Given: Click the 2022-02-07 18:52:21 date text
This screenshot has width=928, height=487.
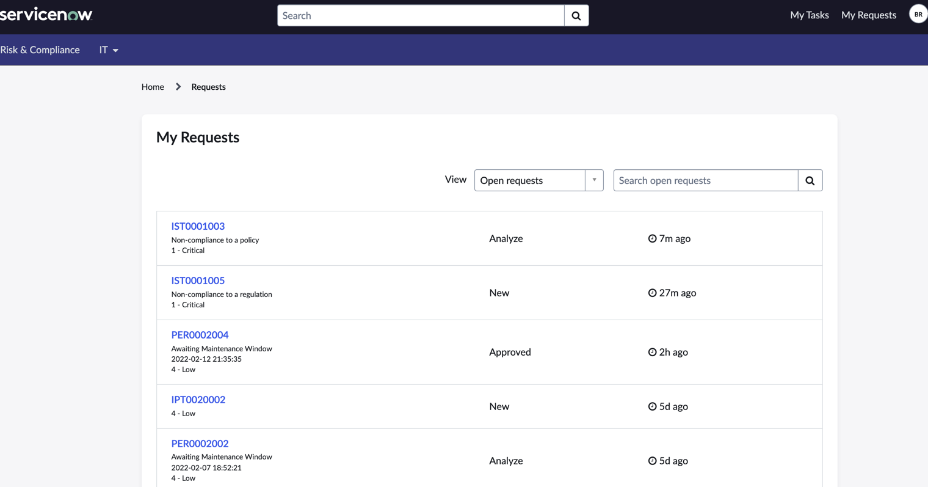Looking at the screenshot, I should pyautogui.click(x=206, y=468).
